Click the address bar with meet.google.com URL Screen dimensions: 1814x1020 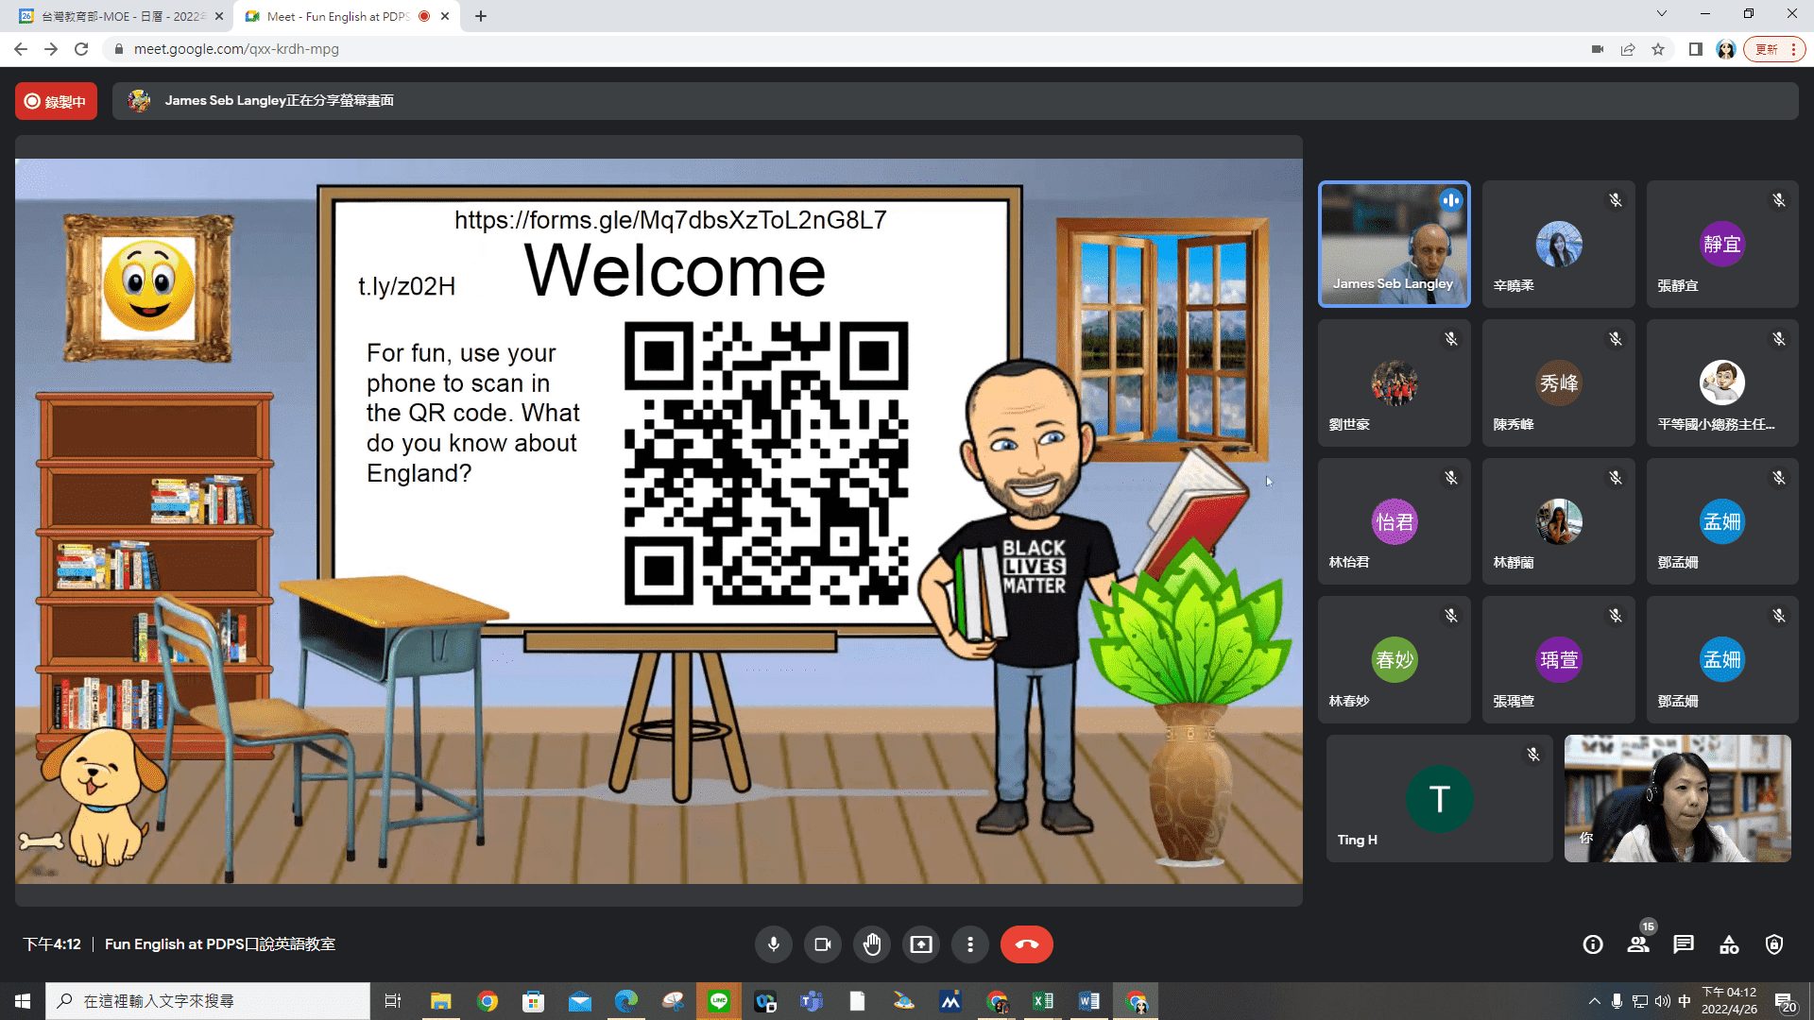(x=841, y=49)
